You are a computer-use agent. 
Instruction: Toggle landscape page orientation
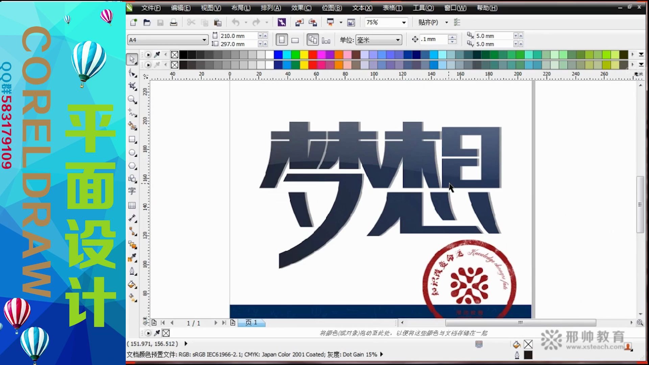295,39
